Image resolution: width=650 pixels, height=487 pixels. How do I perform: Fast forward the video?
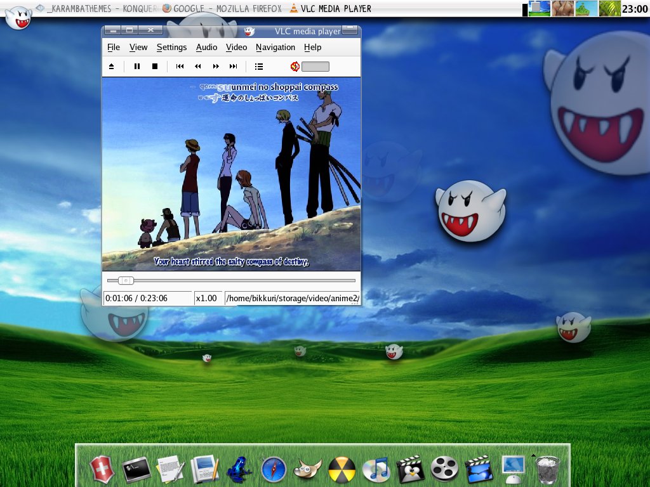[216, 66]
